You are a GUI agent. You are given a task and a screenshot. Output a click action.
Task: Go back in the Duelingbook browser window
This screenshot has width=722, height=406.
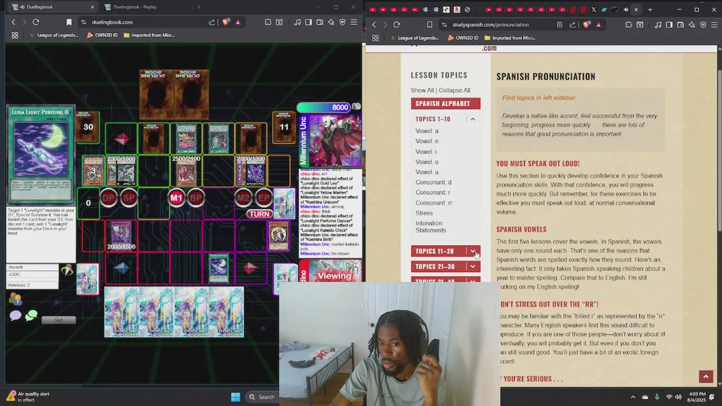pyautogui.click(x=14, y=22)
